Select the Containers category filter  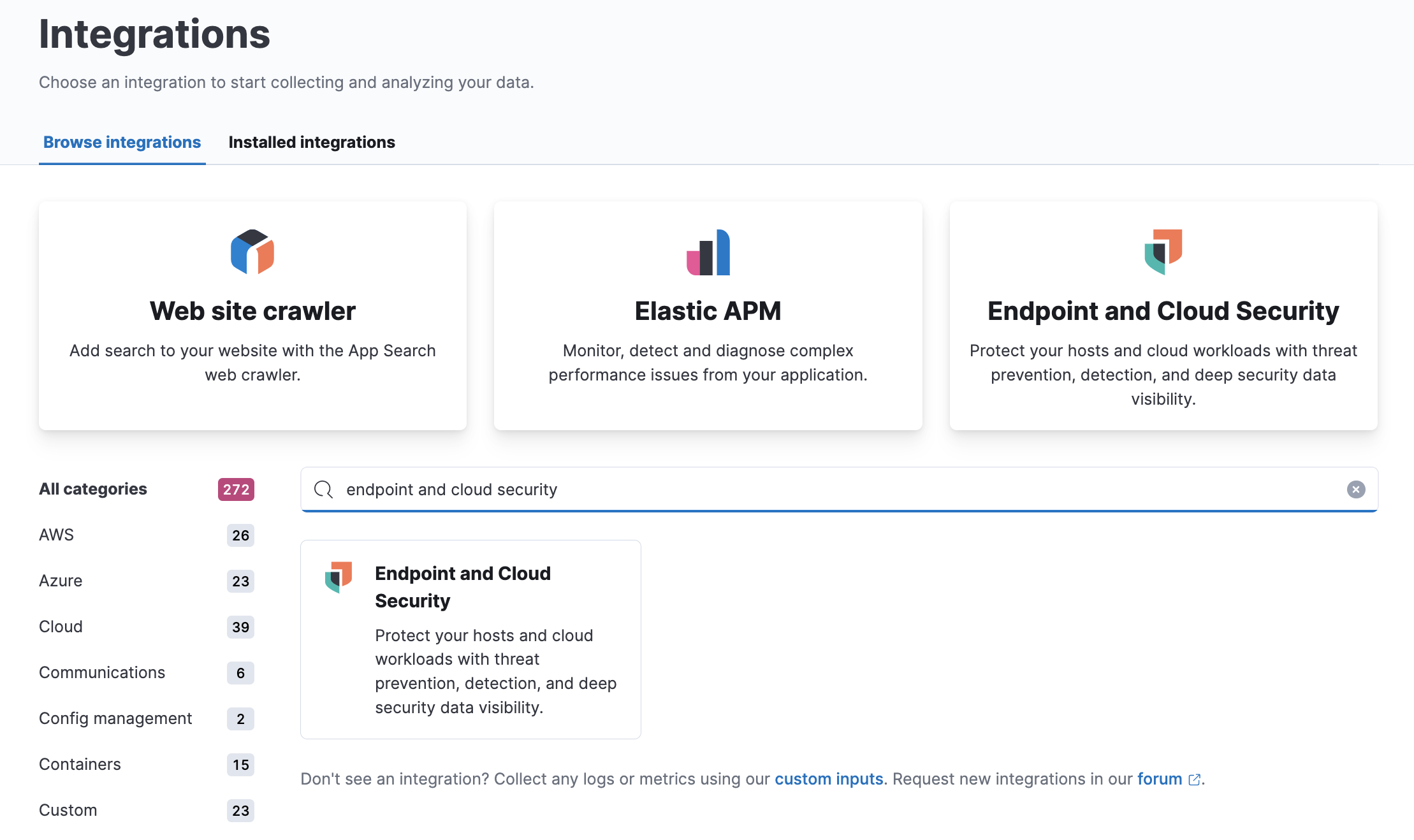pyautogui.click(x=79, y=764)
